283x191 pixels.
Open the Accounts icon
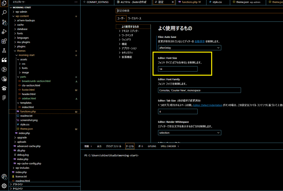point(4,177)
